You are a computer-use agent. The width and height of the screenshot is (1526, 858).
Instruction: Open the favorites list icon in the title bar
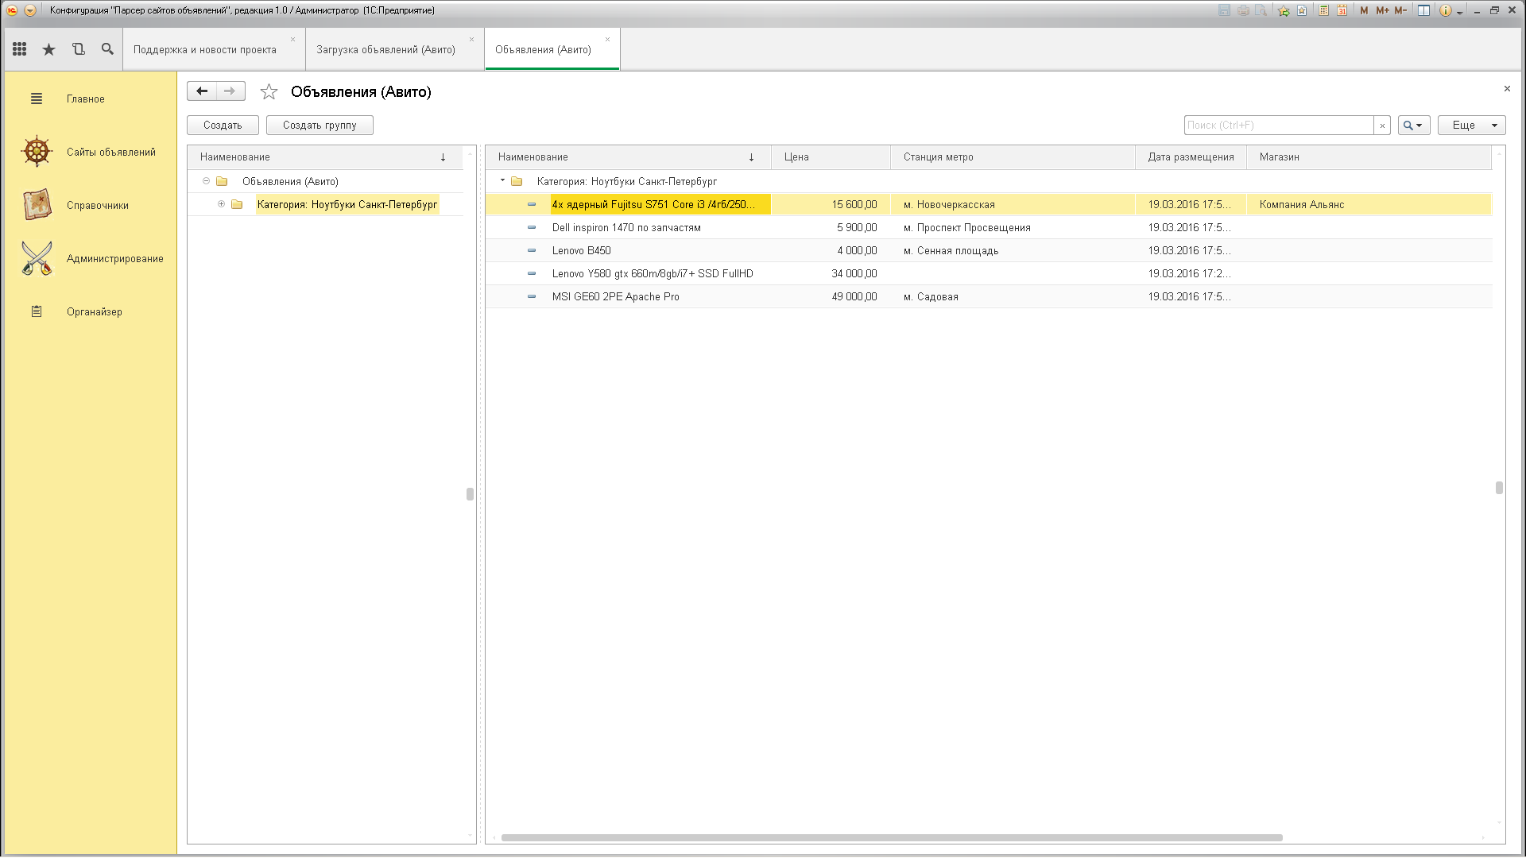click(x=1302, y=10)
